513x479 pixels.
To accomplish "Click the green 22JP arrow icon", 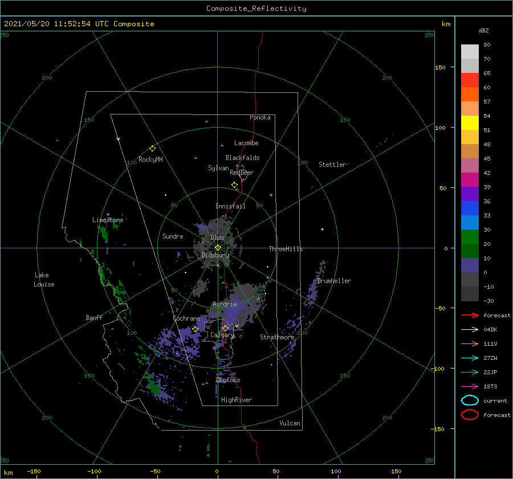I will point(470,372).
